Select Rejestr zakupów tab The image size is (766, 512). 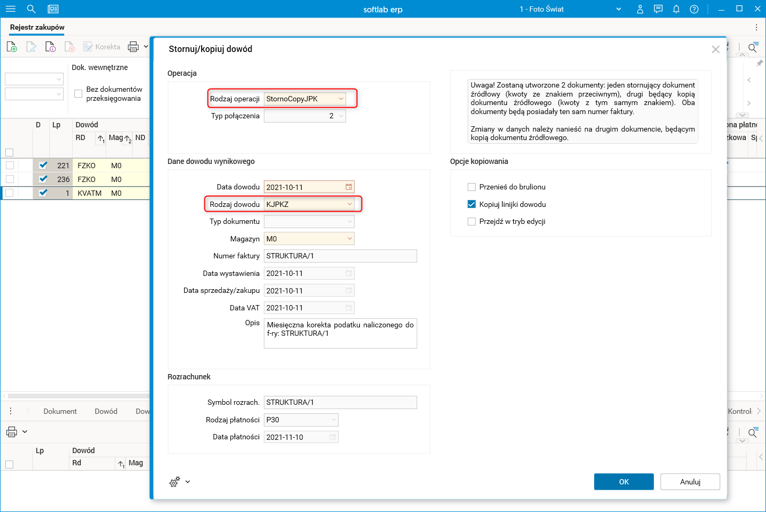click(x=37, y=27)
